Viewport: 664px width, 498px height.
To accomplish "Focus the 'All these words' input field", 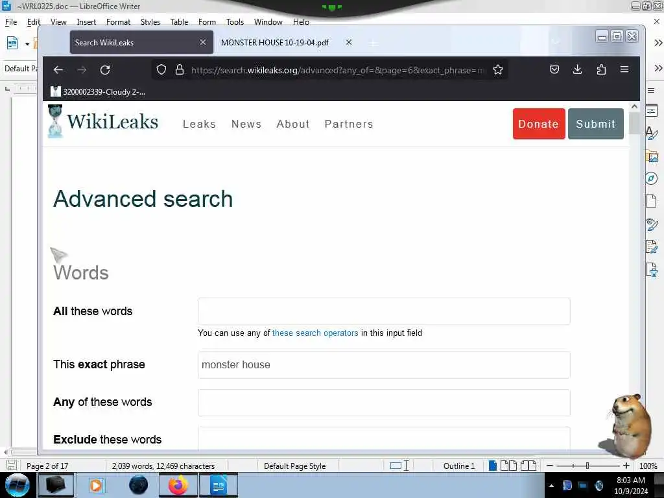I will (x=384, y=311).
